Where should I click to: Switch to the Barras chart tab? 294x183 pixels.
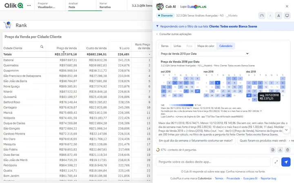[x=165, y=46]
